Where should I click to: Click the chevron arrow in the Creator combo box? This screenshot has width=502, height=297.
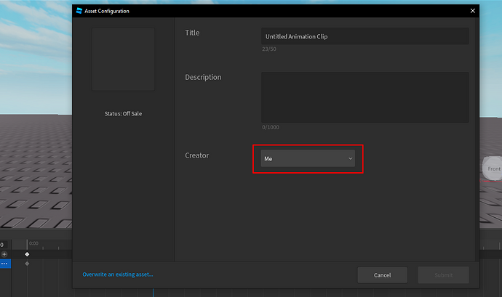pyautogui.click(x=350, y=158)
